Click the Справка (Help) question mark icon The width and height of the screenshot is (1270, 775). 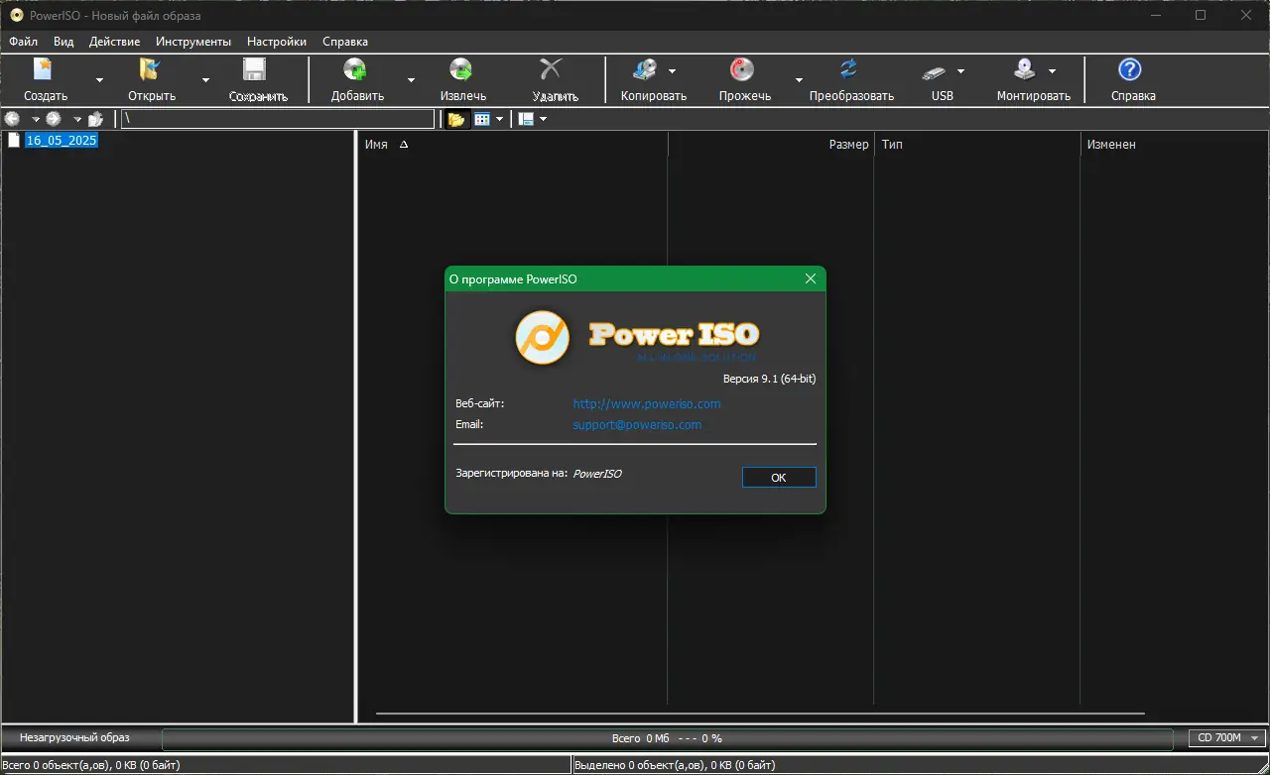pos(1130,69)
